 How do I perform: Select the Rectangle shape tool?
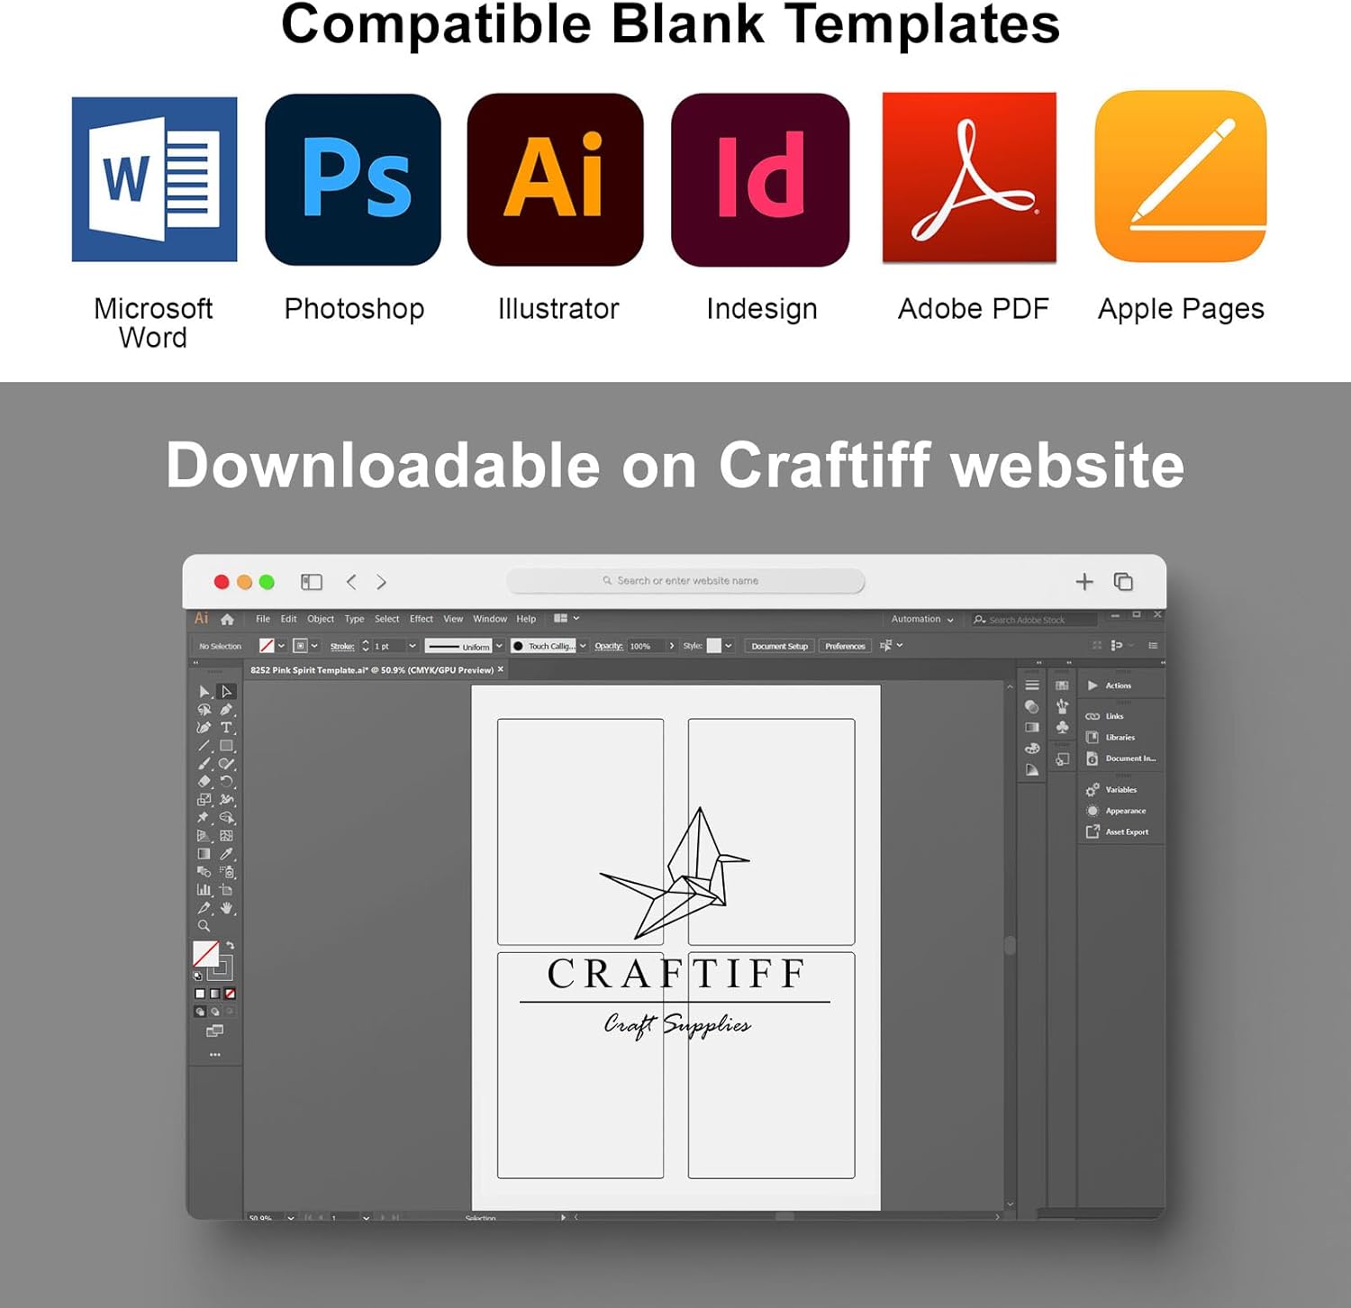click(226, 746)
